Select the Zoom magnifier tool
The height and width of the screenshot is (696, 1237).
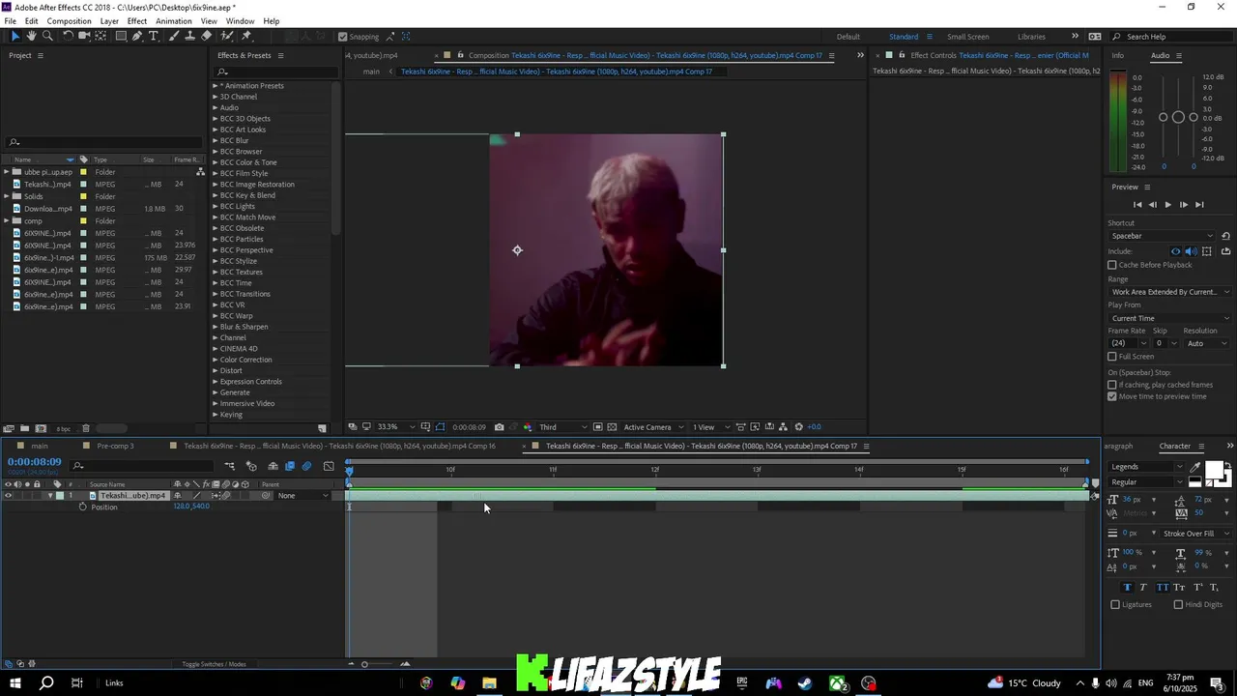point(47,36)
